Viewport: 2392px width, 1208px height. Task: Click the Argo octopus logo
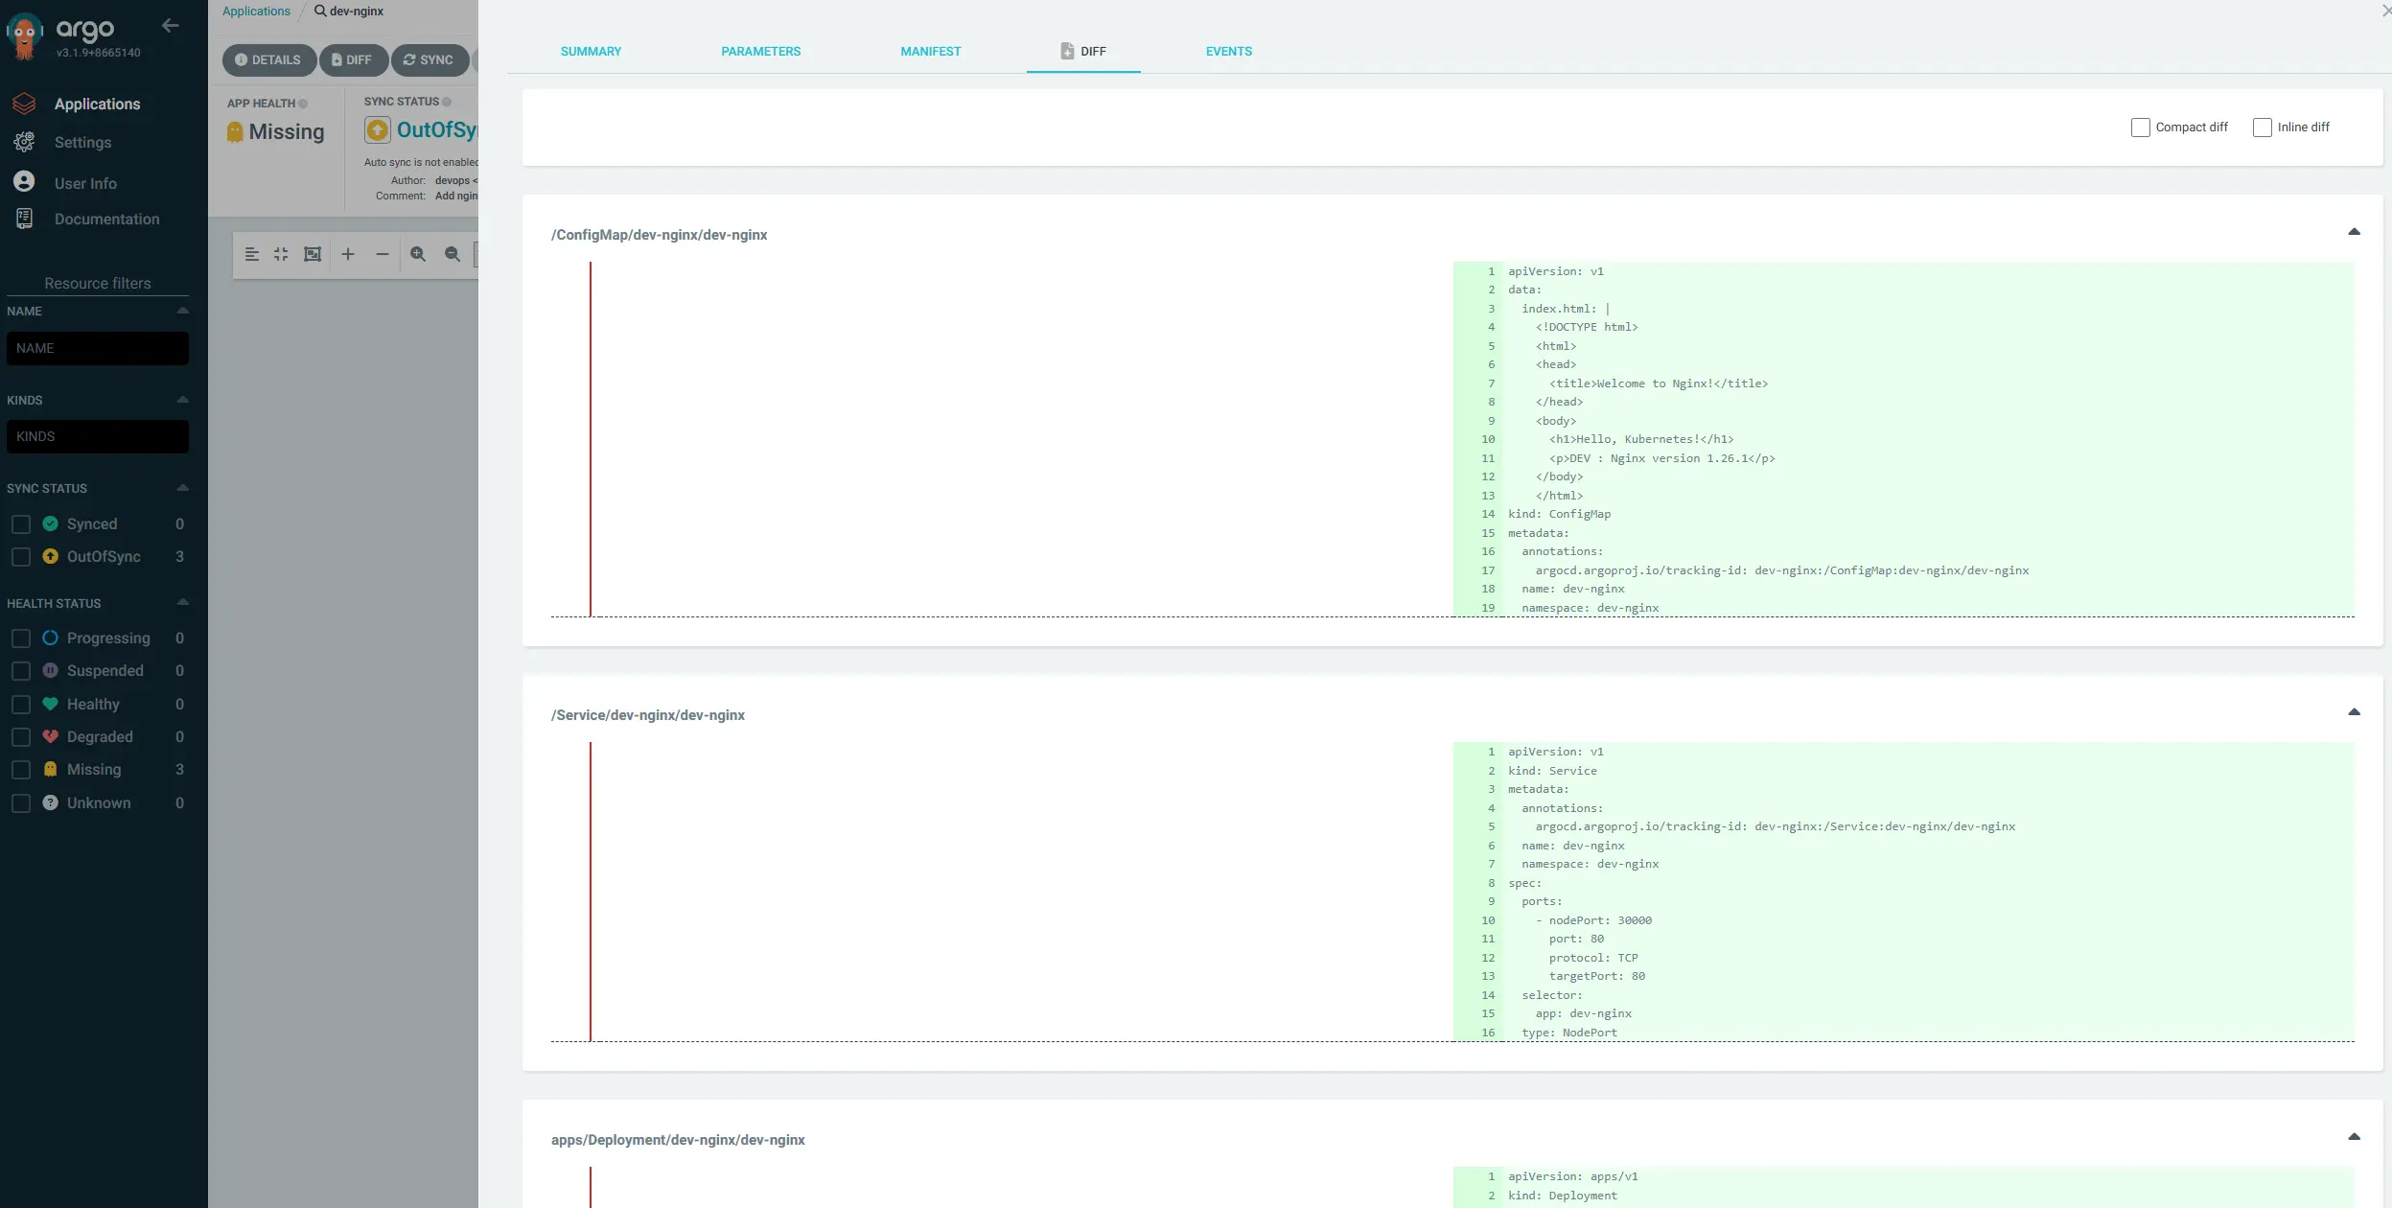(x=24, y=36)
